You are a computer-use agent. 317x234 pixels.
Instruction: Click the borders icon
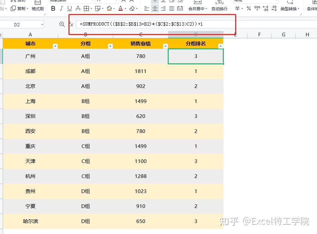tap(86, 8)
